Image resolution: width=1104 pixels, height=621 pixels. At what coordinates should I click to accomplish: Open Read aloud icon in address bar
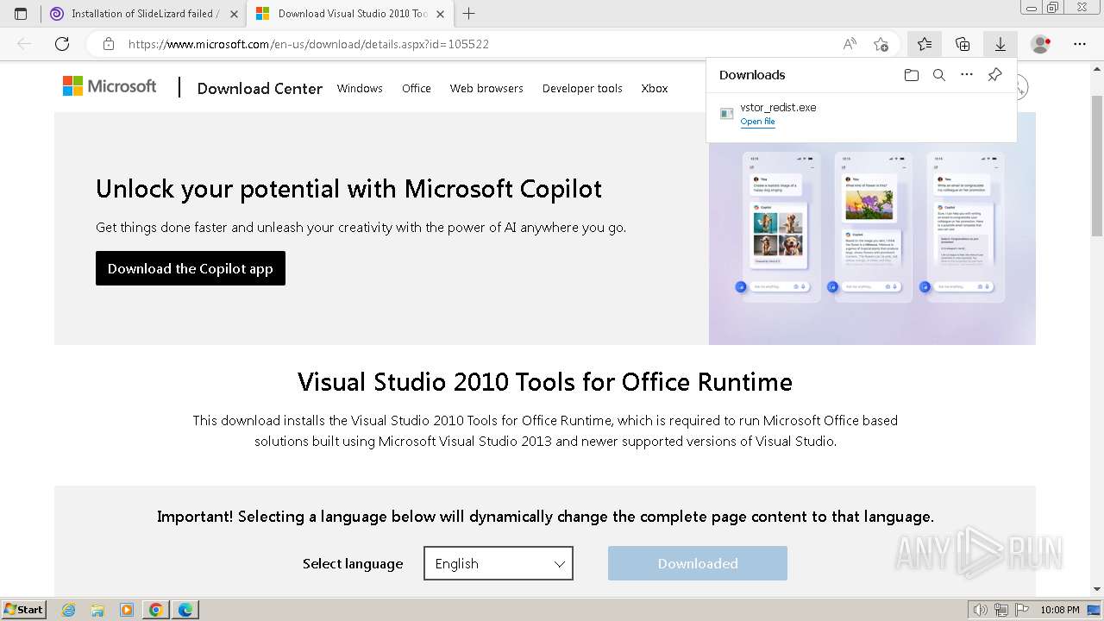(x=850, y=44)
